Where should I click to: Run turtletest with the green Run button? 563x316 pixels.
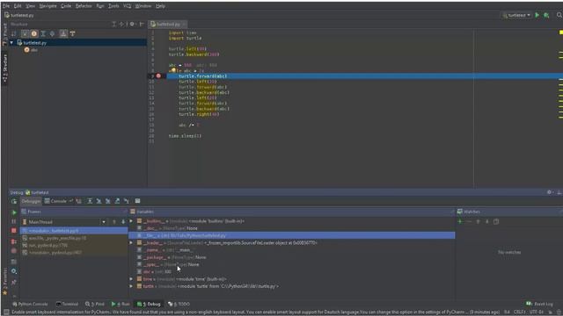point(537,15)
